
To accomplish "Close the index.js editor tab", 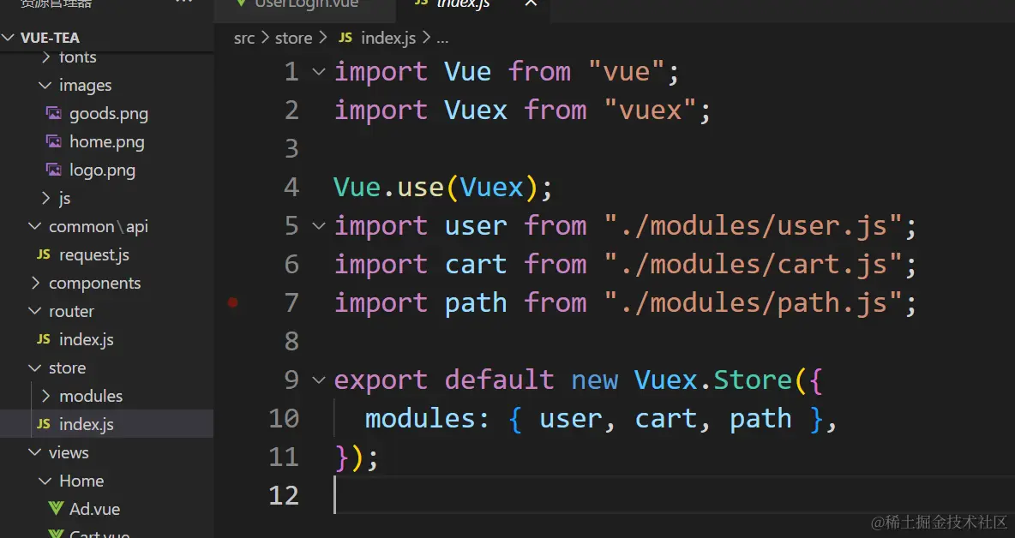I will pyautogui.click(x=531, y=3).
